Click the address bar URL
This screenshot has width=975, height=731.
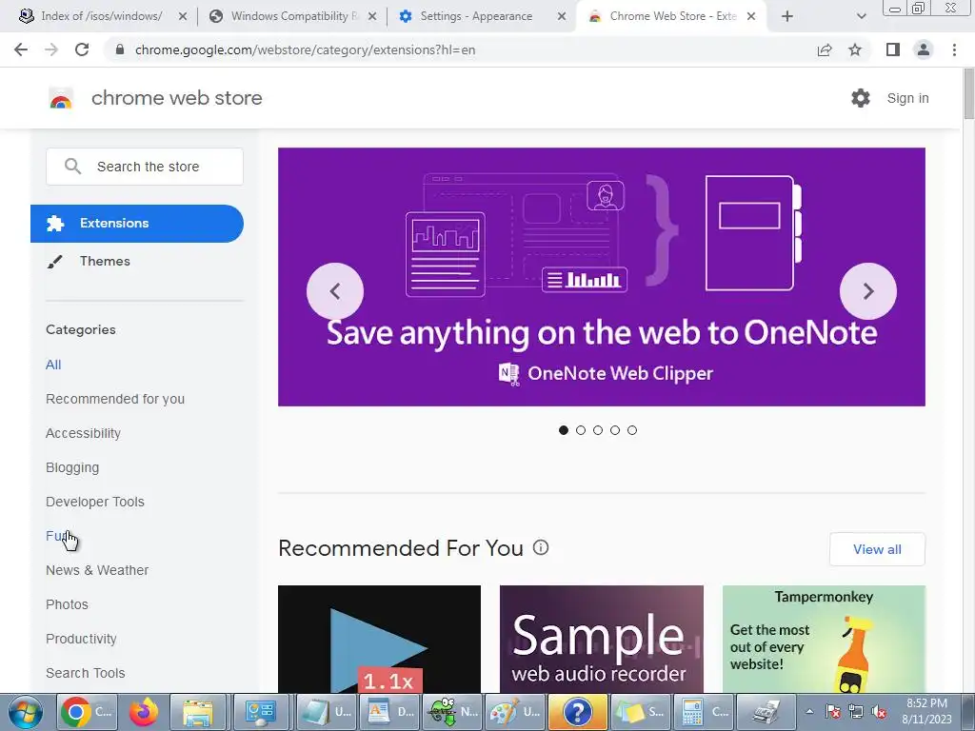point(305,49)
